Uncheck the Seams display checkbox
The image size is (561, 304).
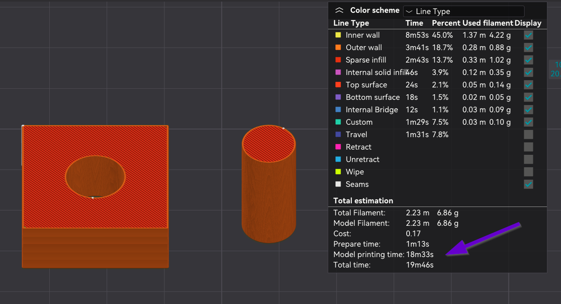529,184
